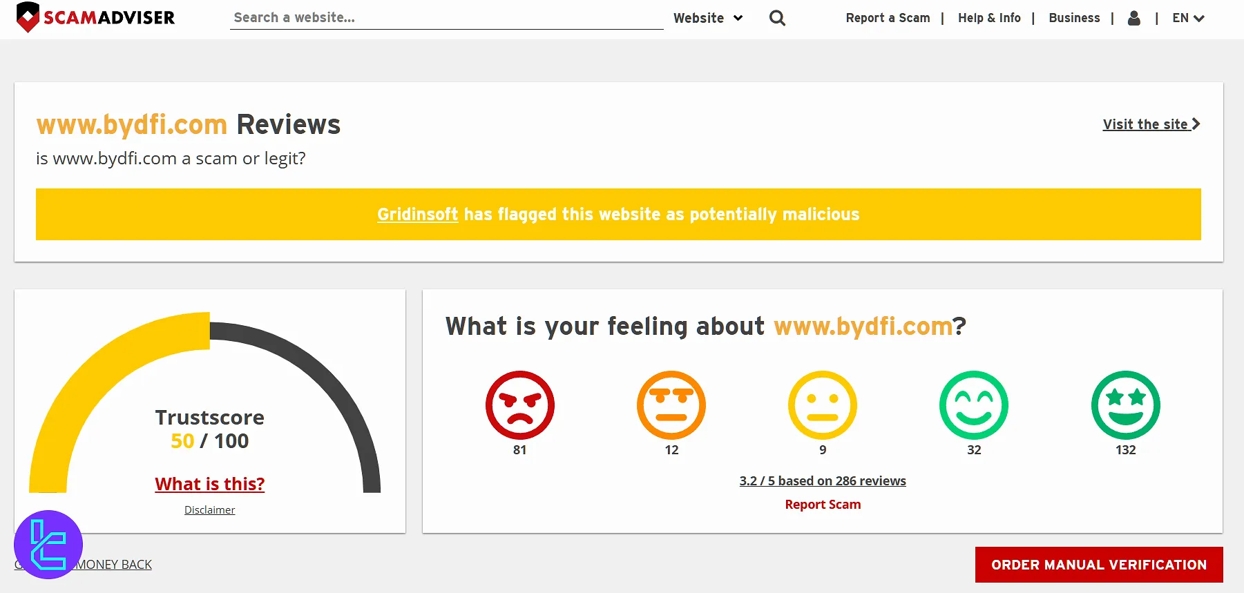This screenshot has width=1244, height=593.
Task: Click the count 32 under smiling face
Action: 974,450
